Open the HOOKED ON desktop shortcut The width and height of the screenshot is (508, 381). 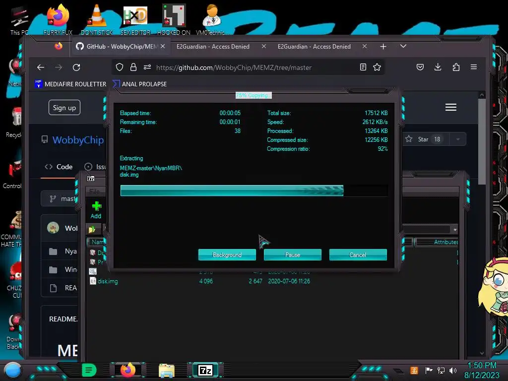(174, 19)
